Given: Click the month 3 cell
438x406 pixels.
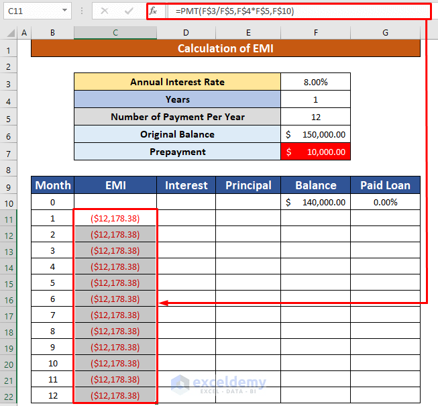Looking at the screenshot, I should point(53,250).
